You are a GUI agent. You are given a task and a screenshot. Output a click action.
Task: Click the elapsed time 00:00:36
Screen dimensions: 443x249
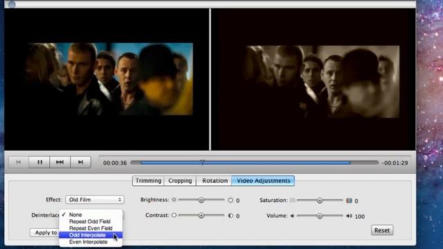115,163
